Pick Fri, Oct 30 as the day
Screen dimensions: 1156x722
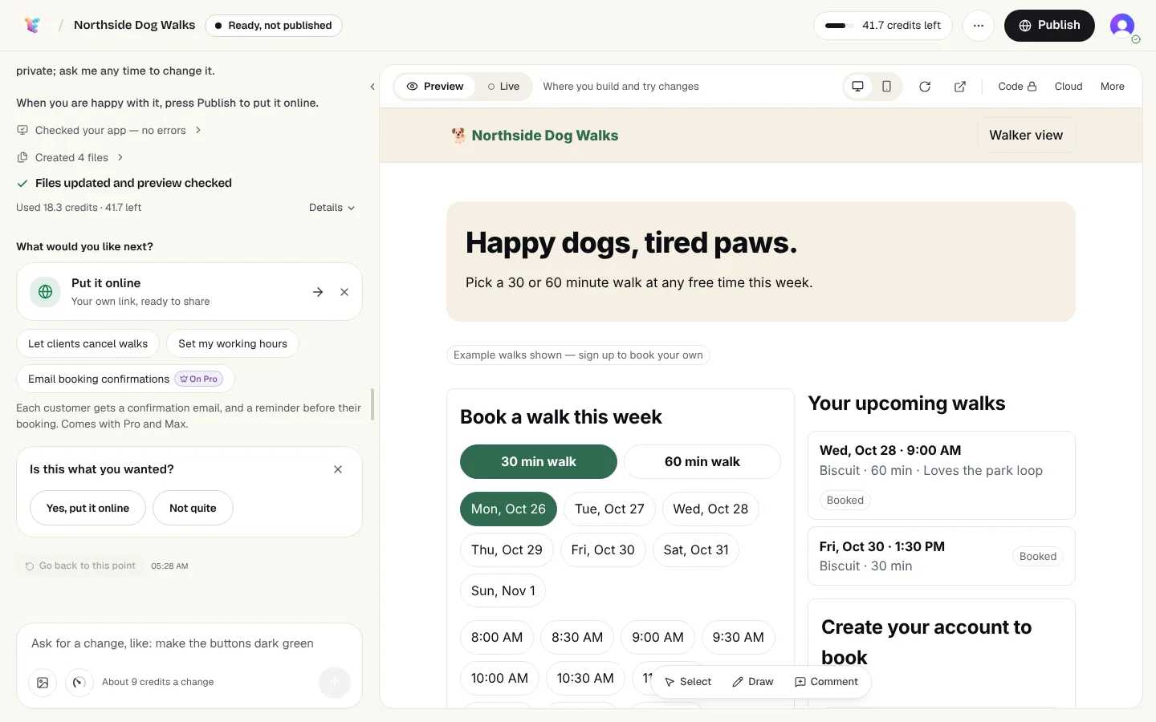tap(603, 550)
